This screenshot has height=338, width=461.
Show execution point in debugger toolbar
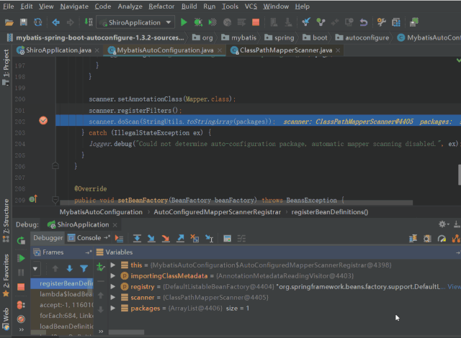click(x=119, y=238)
